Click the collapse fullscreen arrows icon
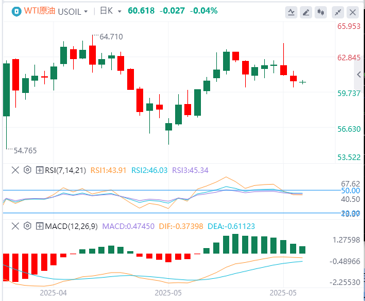The image size is (365, 301). [338, 12]
